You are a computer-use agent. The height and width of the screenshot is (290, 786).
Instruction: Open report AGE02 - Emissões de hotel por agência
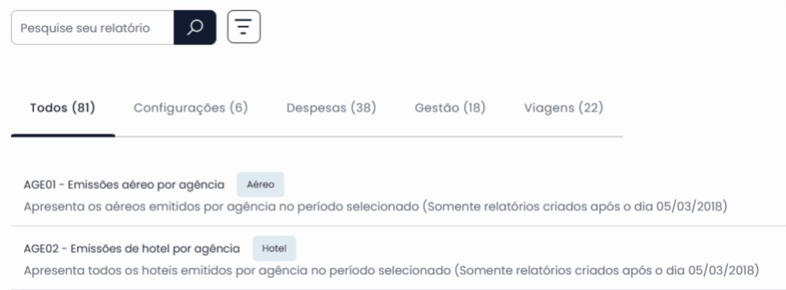pyautogui.click(x=132, y=248)
